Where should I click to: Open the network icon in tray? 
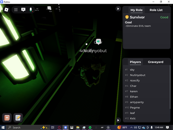click(x=139, y=128)
